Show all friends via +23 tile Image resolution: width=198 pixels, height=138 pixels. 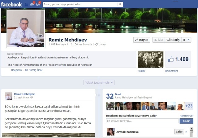(189, 106)
